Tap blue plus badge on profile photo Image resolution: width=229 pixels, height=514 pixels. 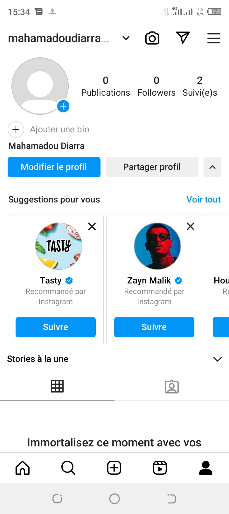(x=63, y=106)
